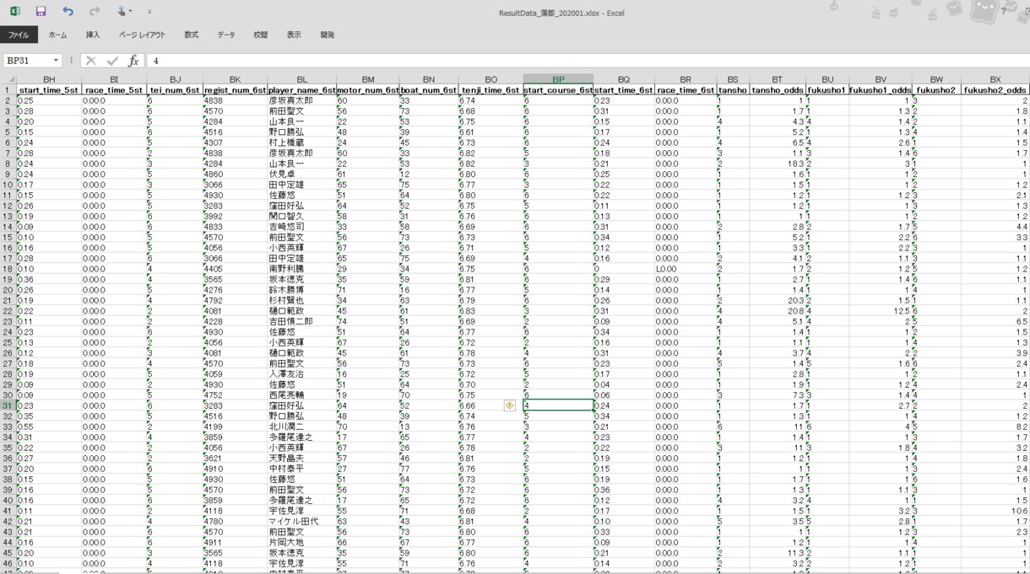This screenshot has height=574, width=1030.
Task: Click the fukusho2_odds header cell
Action: point(995,89)
